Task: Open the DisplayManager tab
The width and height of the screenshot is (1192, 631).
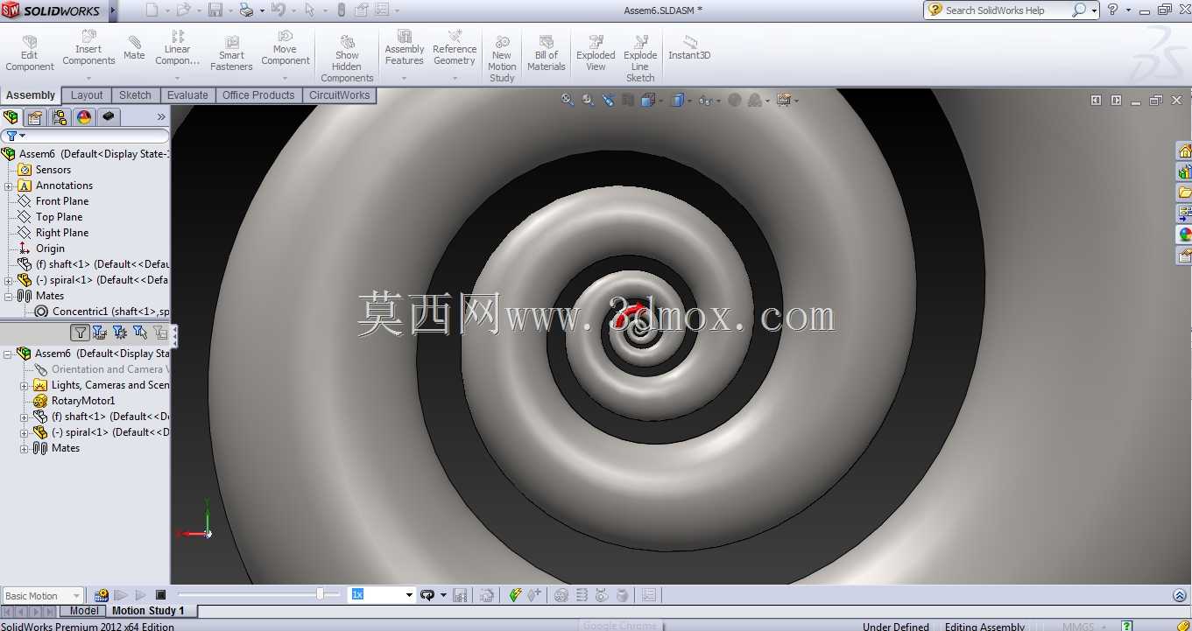Action: coord(84,116)
